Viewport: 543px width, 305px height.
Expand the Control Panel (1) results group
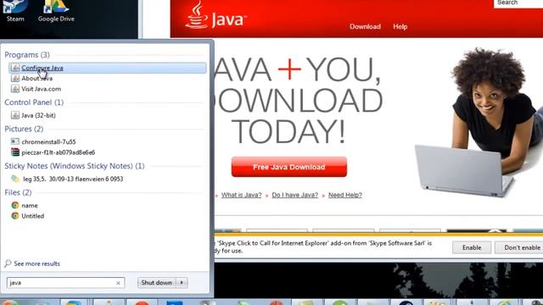coord(34,103)
